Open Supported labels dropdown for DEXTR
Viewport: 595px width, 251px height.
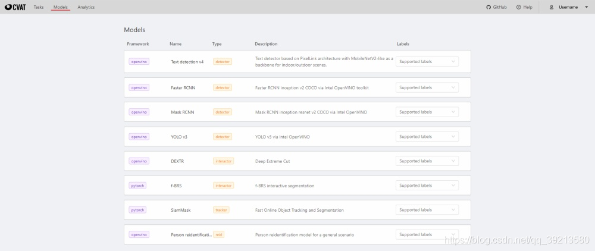427,161
